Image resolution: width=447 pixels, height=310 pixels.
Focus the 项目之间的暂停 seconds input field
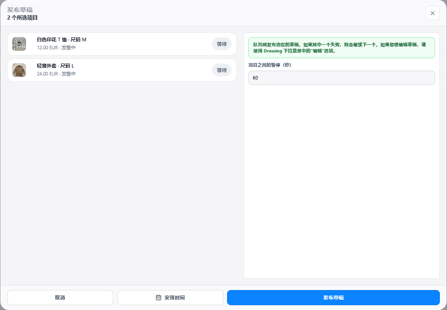point(342,78)
